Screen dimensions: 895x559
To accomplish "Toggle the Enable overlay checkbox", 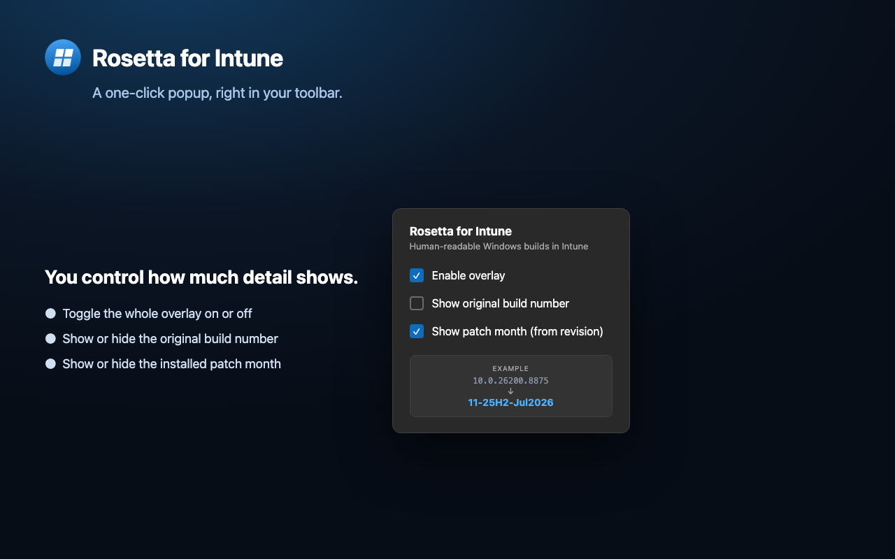I will pyautogui.click(x=417, y=275).
